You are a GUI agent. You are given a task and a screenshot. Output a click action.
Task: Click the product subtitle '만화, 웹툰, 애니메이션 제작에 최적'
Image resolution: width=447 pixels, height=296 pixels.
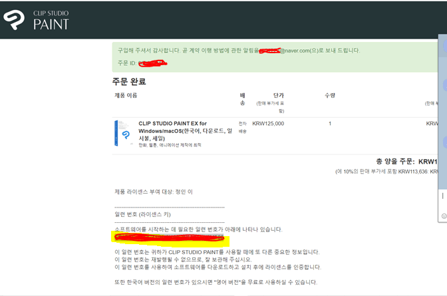pos(170,145)
